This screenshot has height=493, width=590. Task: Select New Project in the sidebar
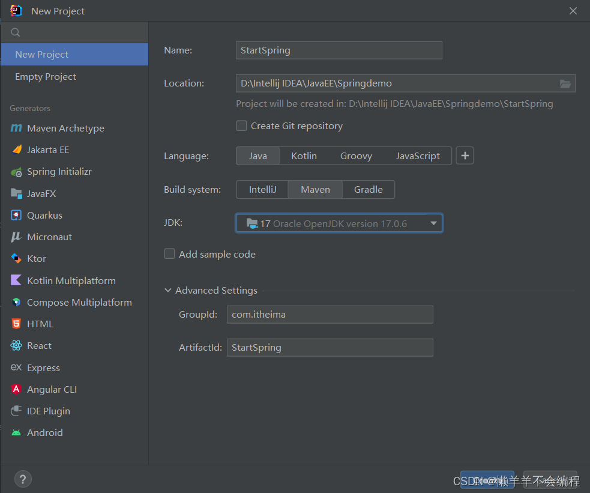coord(74,54)
